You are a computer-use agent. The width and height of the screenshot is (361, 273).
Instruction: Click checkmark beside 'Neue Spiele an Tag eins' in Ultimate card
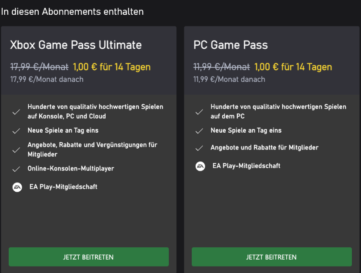point(17,131)
